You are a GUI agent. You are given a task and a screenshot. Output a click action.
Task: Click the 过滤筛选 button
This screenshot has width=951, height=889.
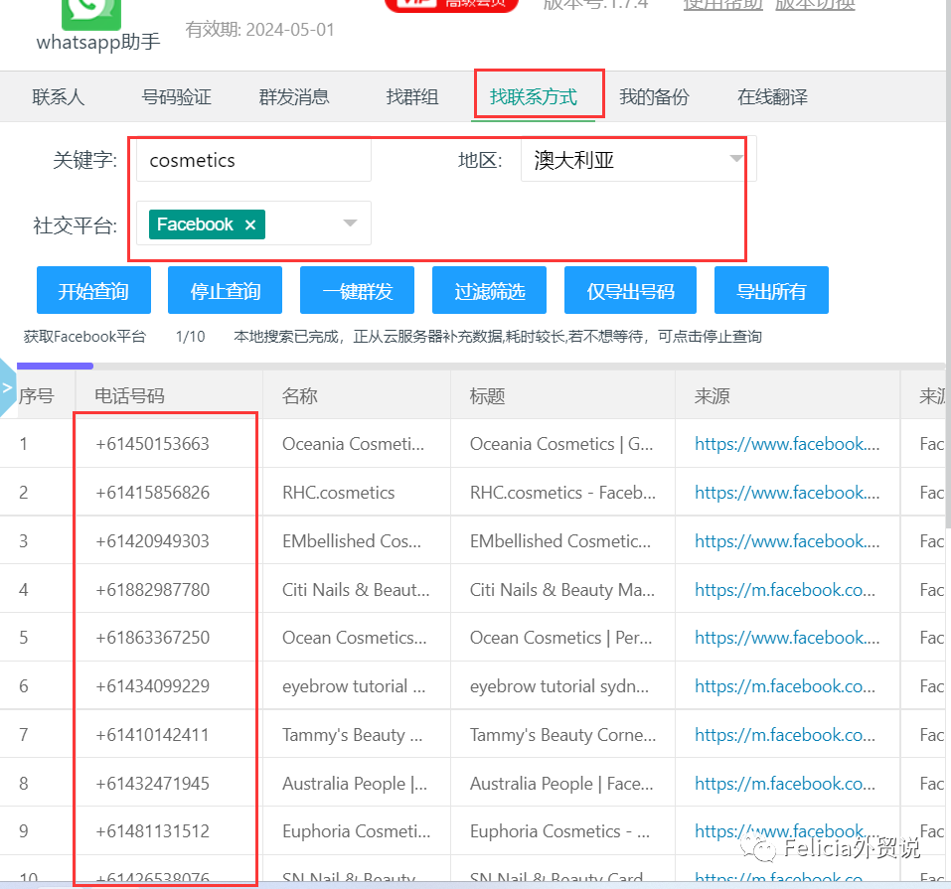pyautogui.click(x=490, y=290)
